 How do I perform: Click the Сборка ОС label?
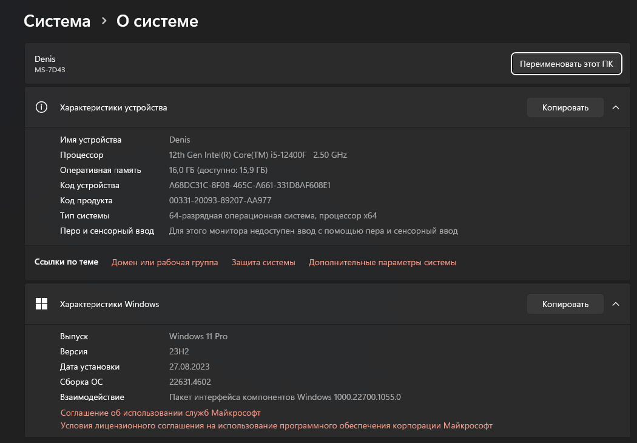click(81, 382)
